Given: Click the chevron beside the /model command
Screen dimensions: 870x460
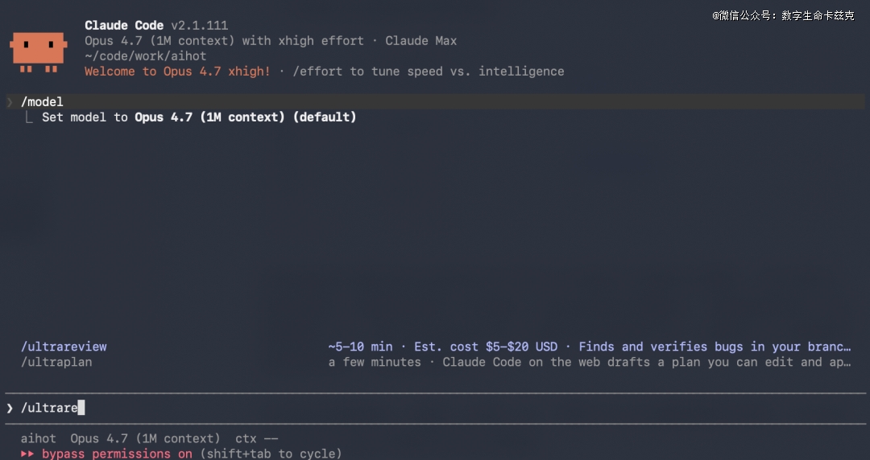Looking at the screenshot, I should point(10,102).
